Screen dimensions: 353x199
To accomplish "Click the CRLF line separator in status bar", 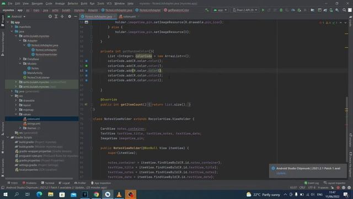I will tap(302, 188).
